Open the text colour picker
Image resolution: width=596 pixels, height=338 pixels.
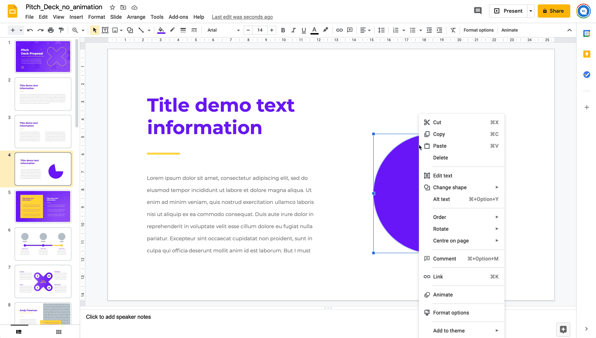[315, 30]
